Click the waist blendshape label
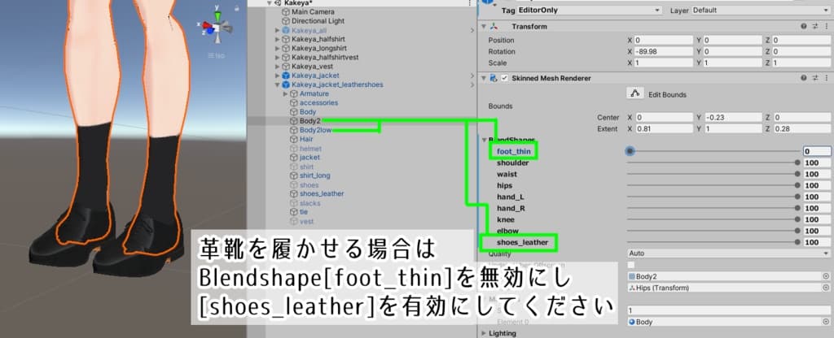This screenshot has width=834, height=338. point(507,174)
